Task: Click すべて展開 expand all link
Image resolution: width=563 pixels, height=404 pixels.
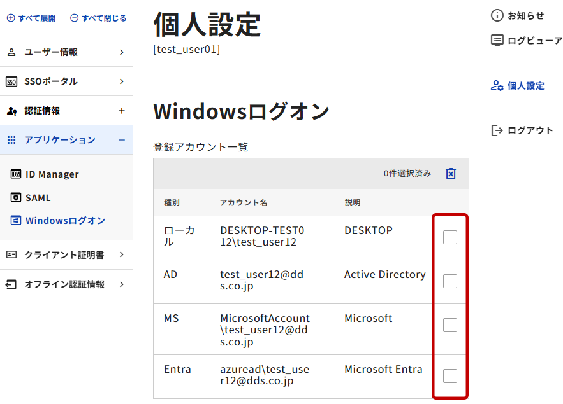Action: tap(31, 18)
